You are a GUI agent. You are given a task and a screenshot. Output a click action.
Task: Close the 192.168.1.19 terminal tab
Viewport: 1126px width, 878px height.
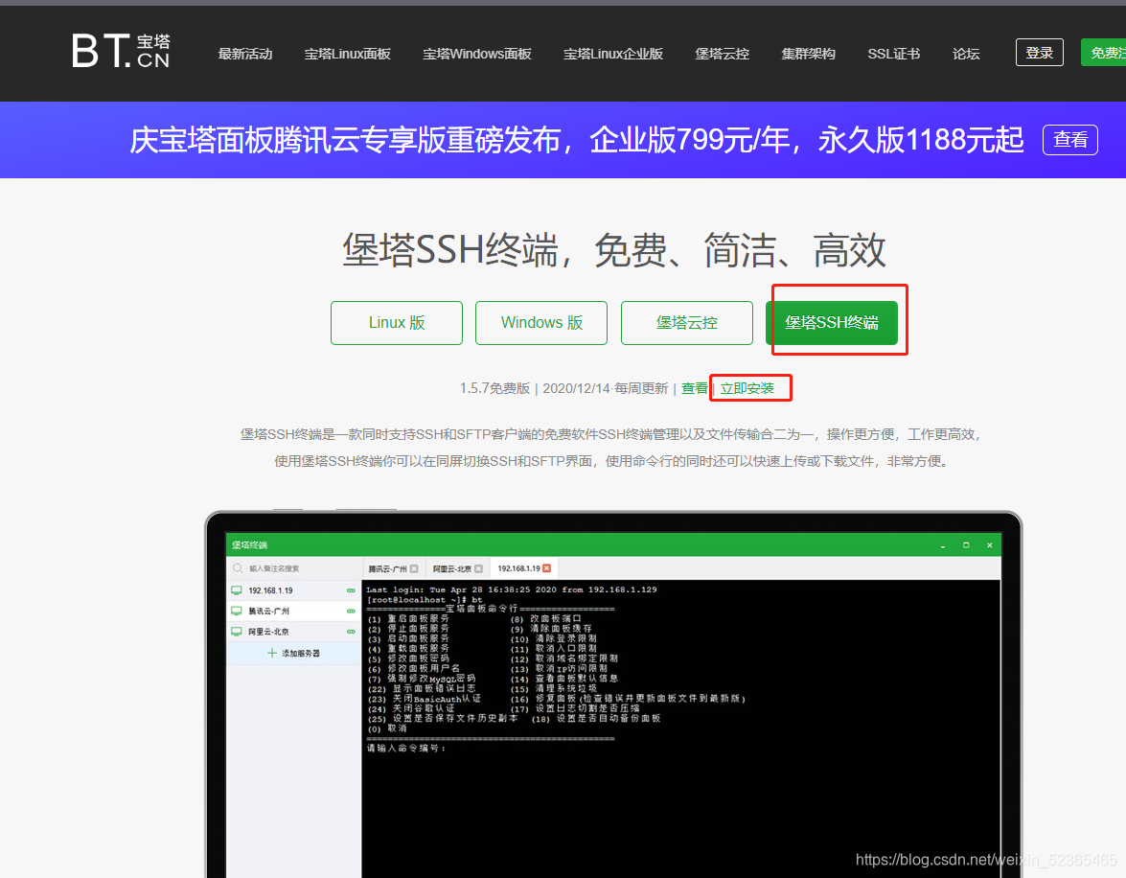coord(546,568)
